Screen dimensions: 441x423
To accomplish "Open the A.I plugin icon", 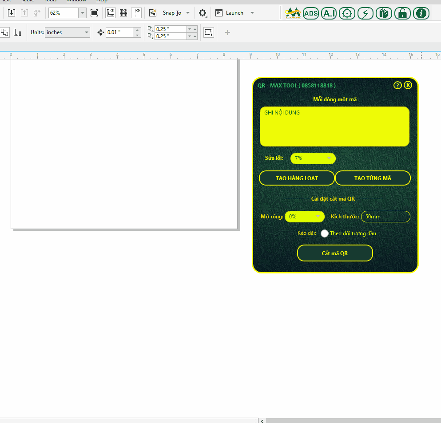I will (329, 13).
